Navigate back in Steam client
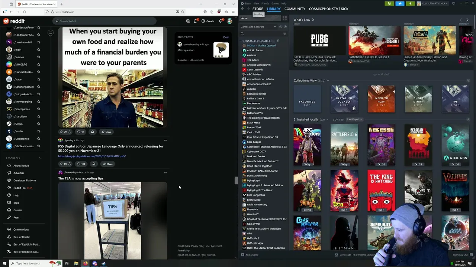Image resolution: width=476 pixels, height=267 pixels. pyautogui.click(x=242, y=9)
